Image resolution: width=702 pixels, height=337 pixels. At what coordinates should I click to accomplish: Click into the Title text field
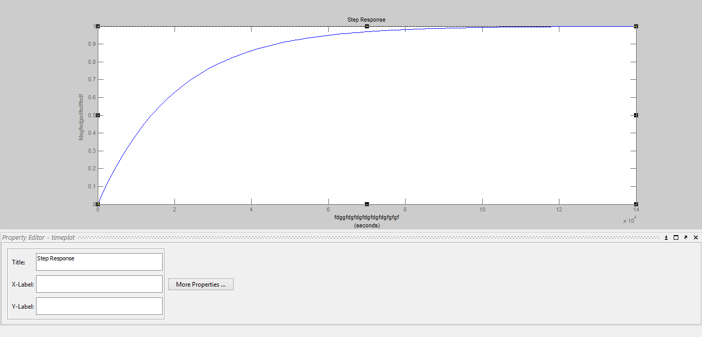99,262
